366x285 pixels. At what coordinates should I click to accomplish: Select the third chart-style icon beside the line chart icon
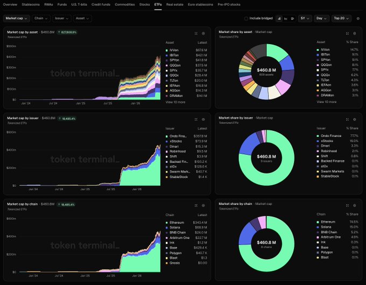pos(292,18)
